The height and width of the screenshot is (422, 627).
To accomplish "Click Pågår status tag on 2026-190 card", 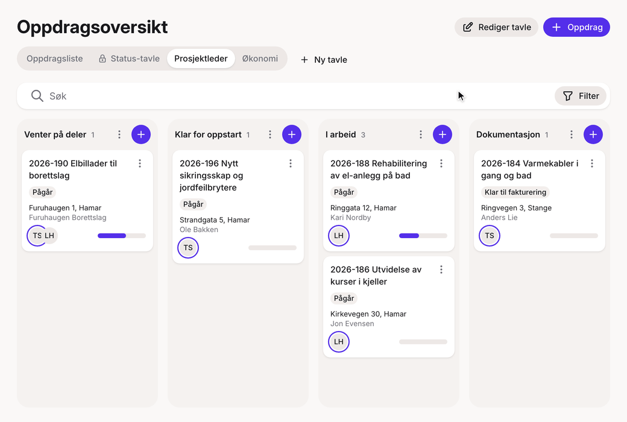I will [x=42, y=192].
